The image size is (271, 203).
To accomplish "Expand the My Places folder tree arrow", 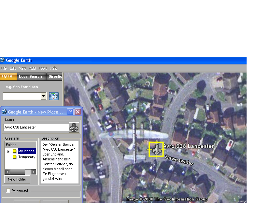I will coord(8,151).
